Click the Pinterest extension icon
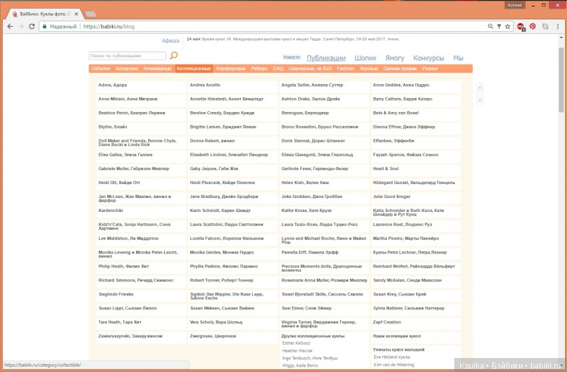The width and height of the screenshot is (567, 372). coord(532,27)
